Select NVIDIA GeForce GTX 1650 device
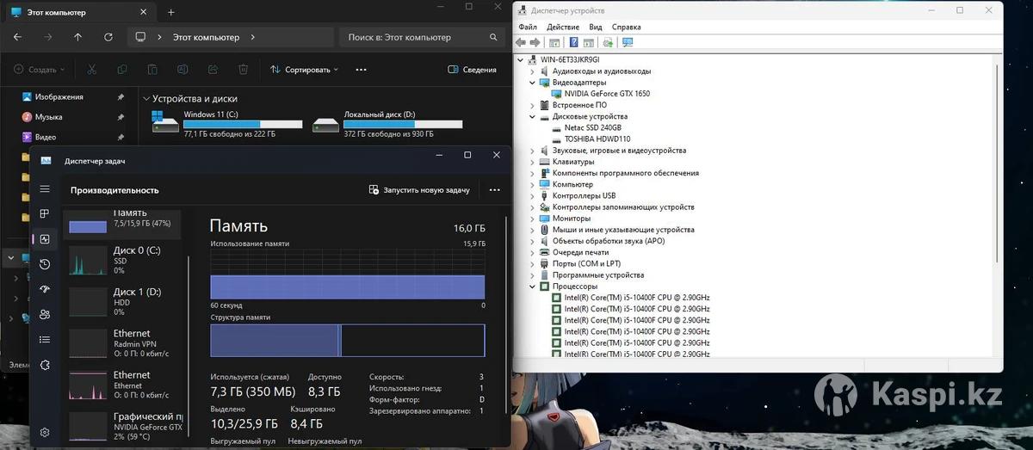The image size is (1033, 450). coord(606,94)
